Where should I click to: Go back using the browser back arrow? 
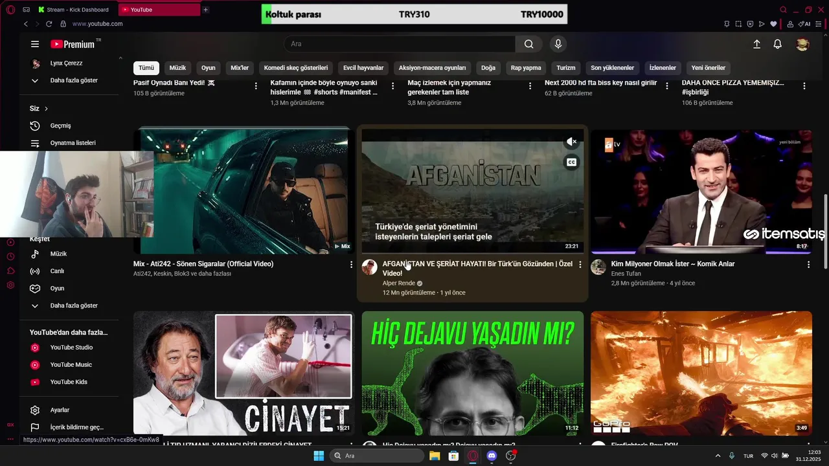pyautogui.click(x=26, y=24)
